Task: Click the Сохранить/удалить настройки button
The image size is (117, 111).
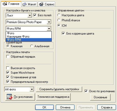Action: click(x=59, y=89)
